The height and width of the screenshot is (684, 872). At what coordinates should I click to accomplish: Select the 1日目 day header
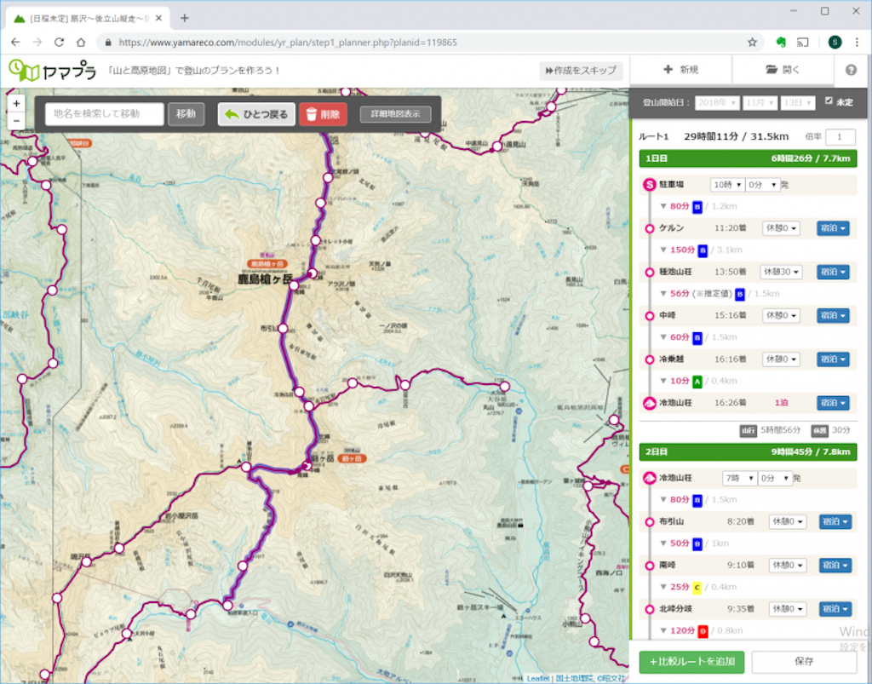(748, 158)
